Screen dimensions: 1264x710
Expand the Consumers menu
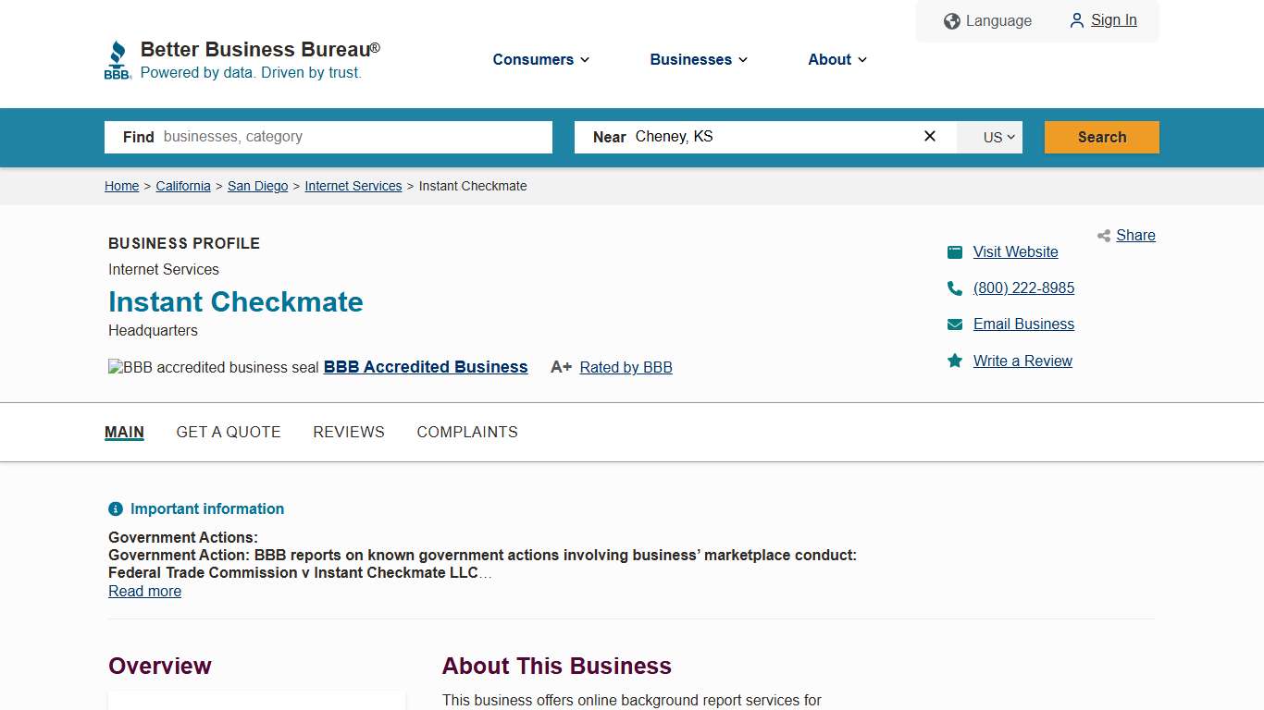(540, 59)
